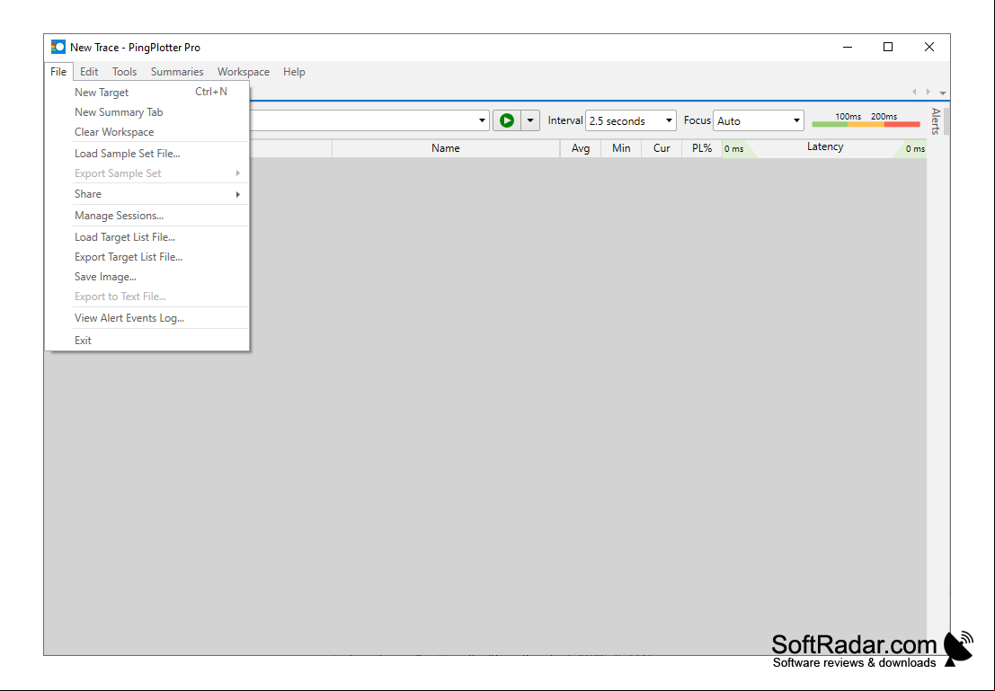Maximize the PingPlotter window
Screen dimensions: 995x691
(x=888, y=47)
